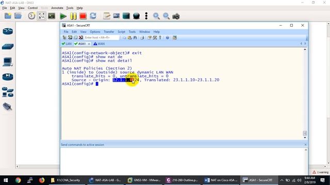Click SecureCRT find binoculars icon
The width and height of the screenshot is (330, 185).
135,38
